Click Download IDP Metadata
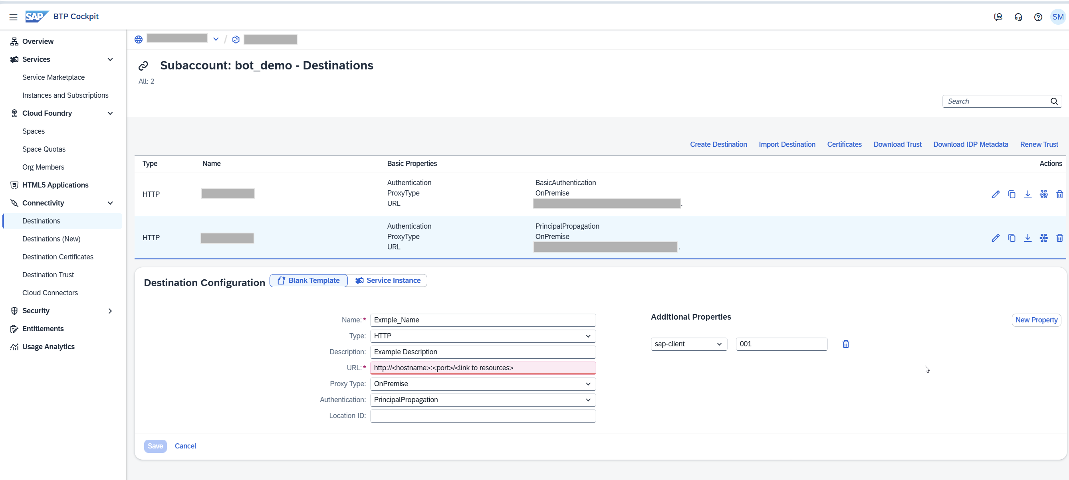This screenshot has height=480, width=1069. [x=971, y=144]
